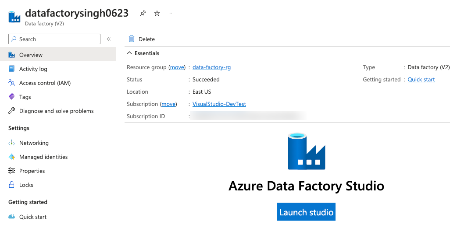
Task: Click the Properties sliders icon
Action: (x=11, y=171)
